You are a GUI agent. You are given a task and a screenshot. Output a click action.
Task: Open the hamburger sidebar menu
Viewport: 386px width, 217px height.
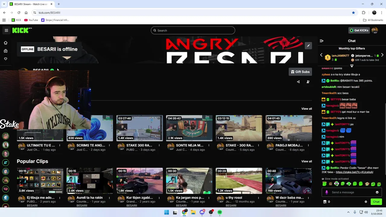(x=6, y=30)
